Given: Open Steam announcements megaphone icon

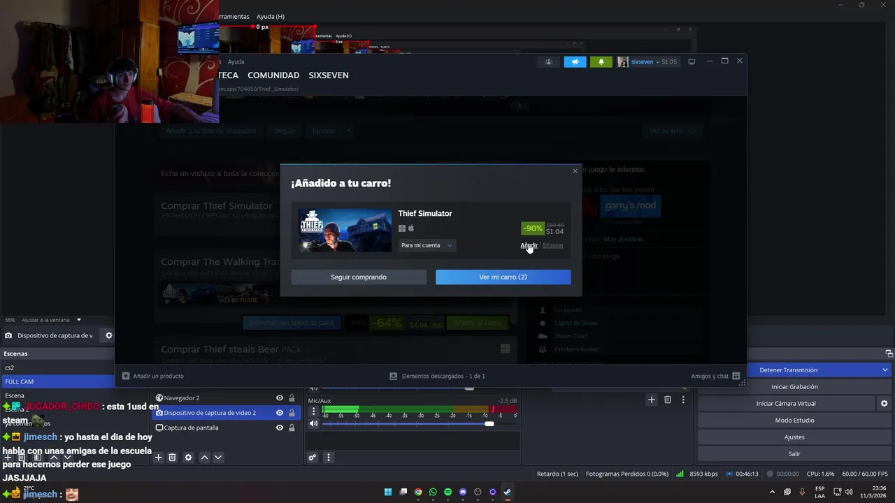Looking at the screenshot, I should (575, 61).
